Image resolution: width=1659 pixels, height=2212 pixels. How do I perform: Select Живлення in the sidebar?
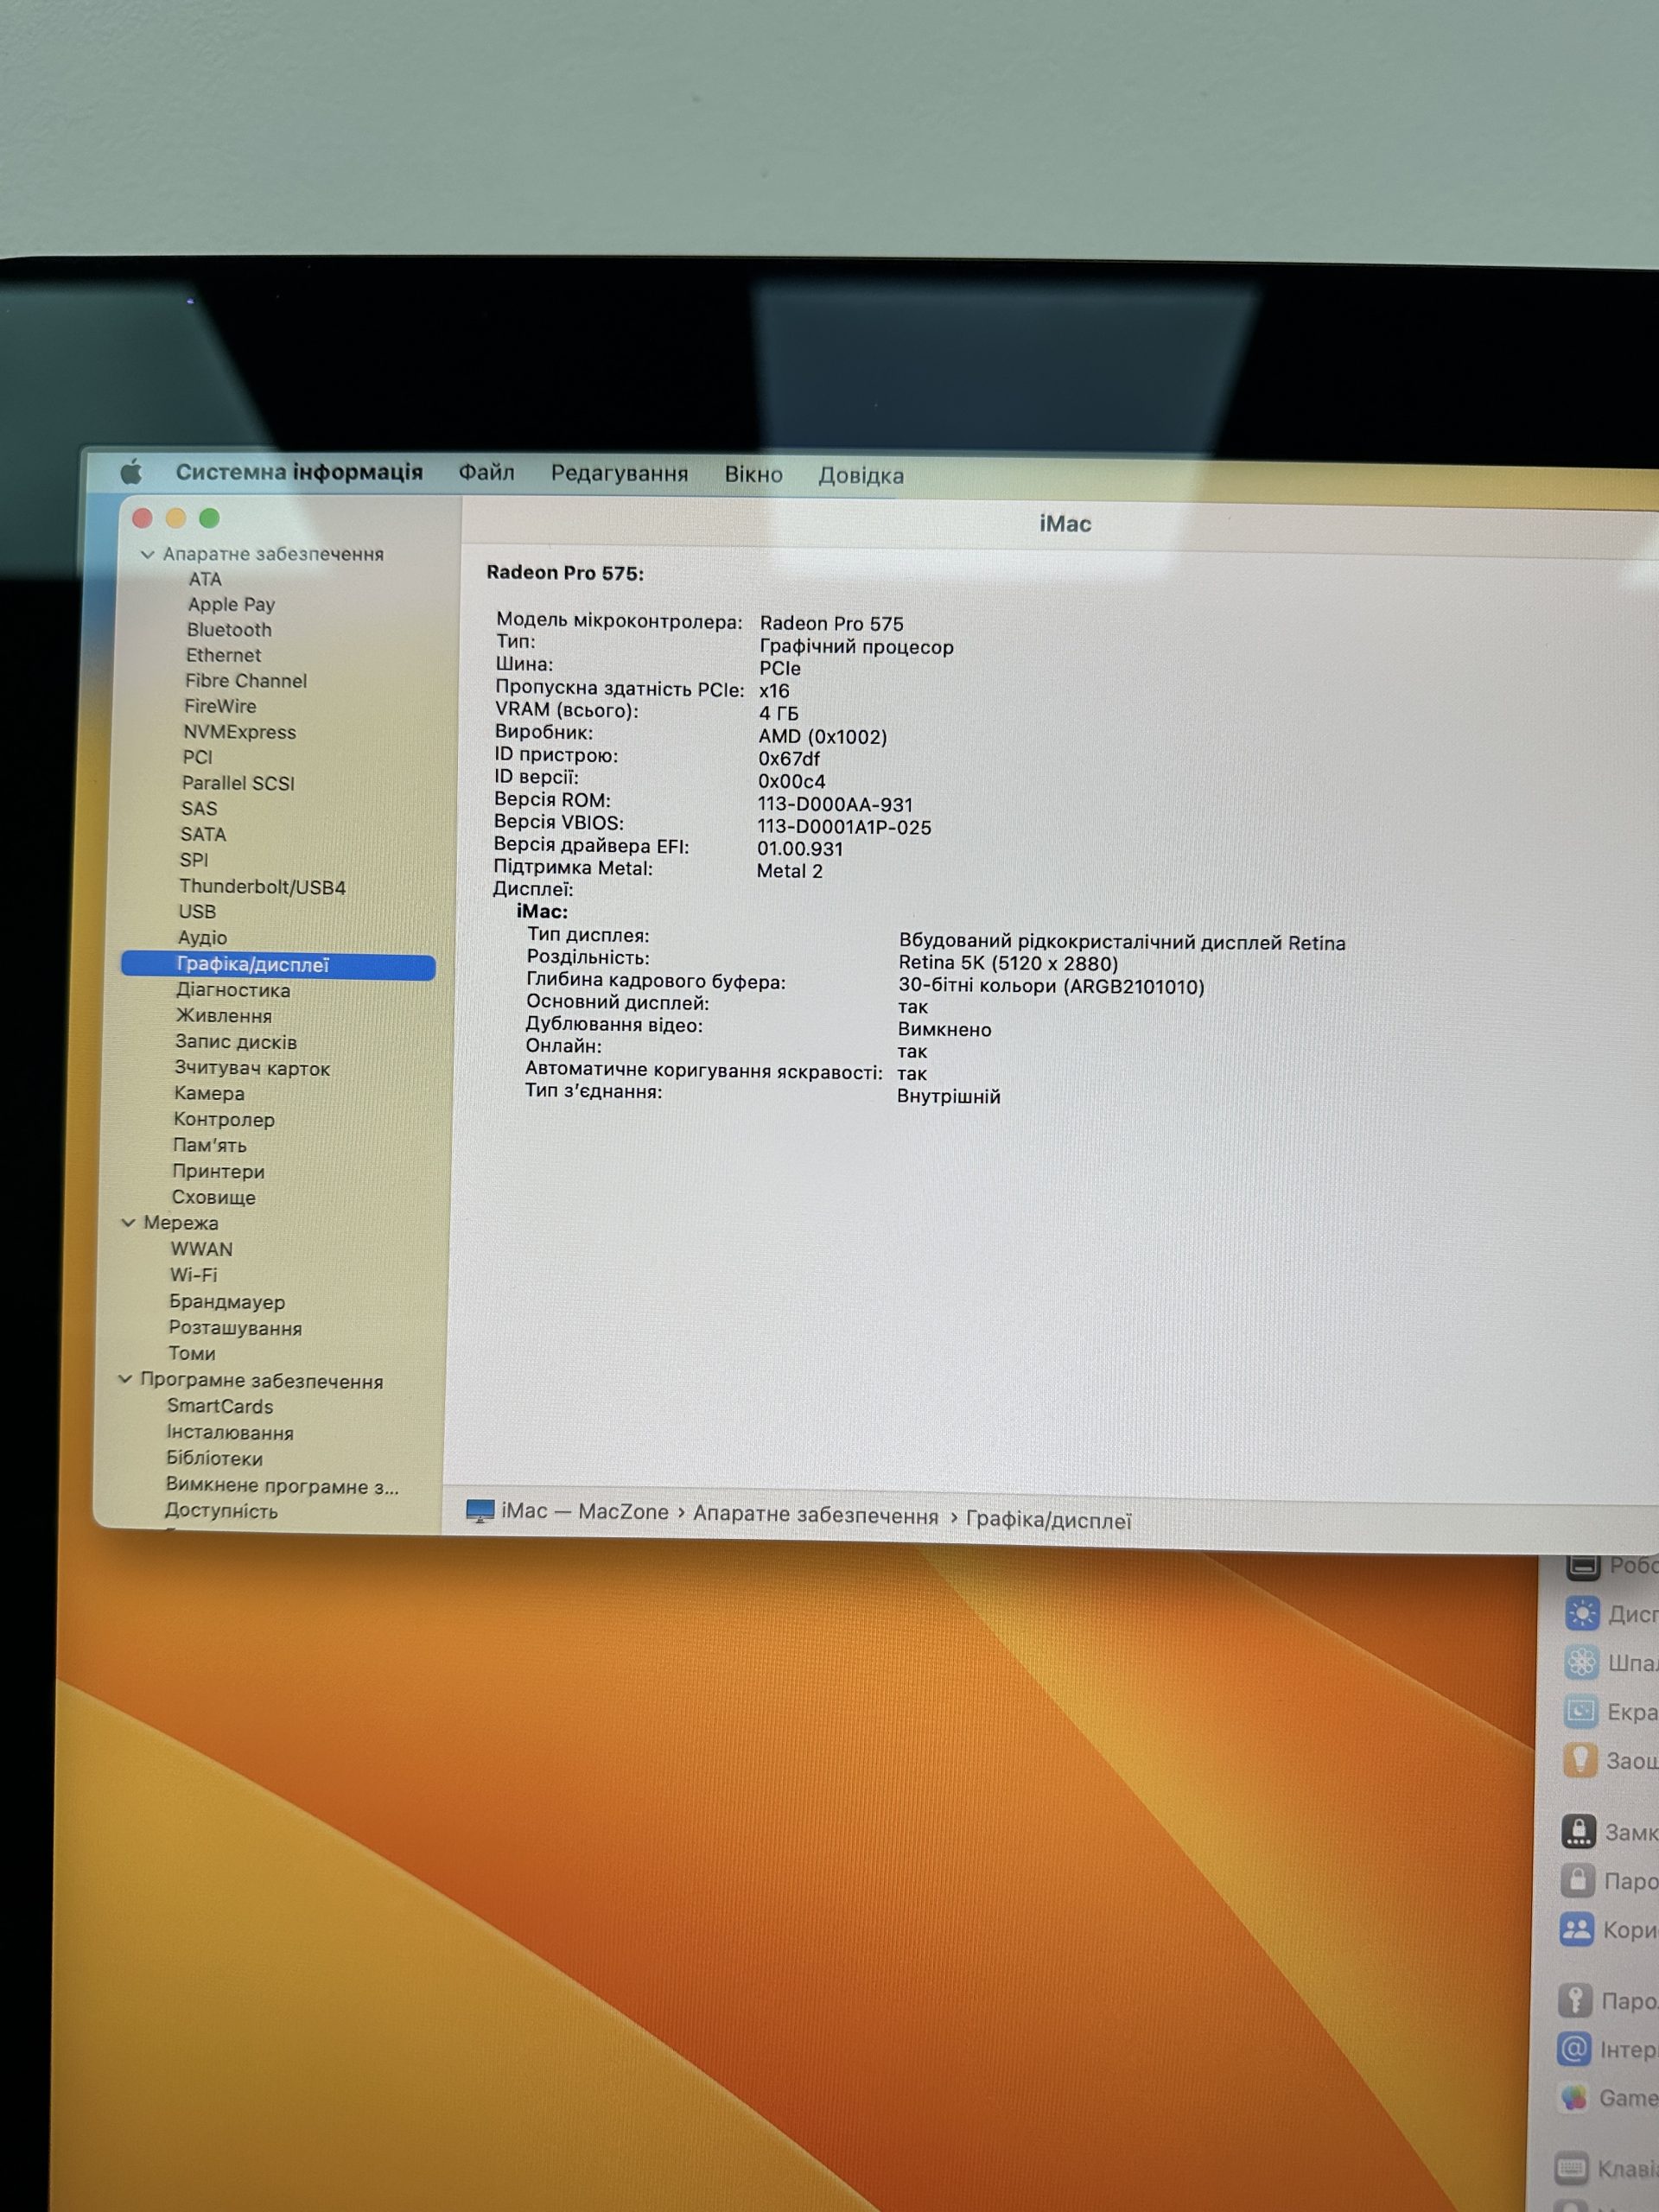[224, 1016]
